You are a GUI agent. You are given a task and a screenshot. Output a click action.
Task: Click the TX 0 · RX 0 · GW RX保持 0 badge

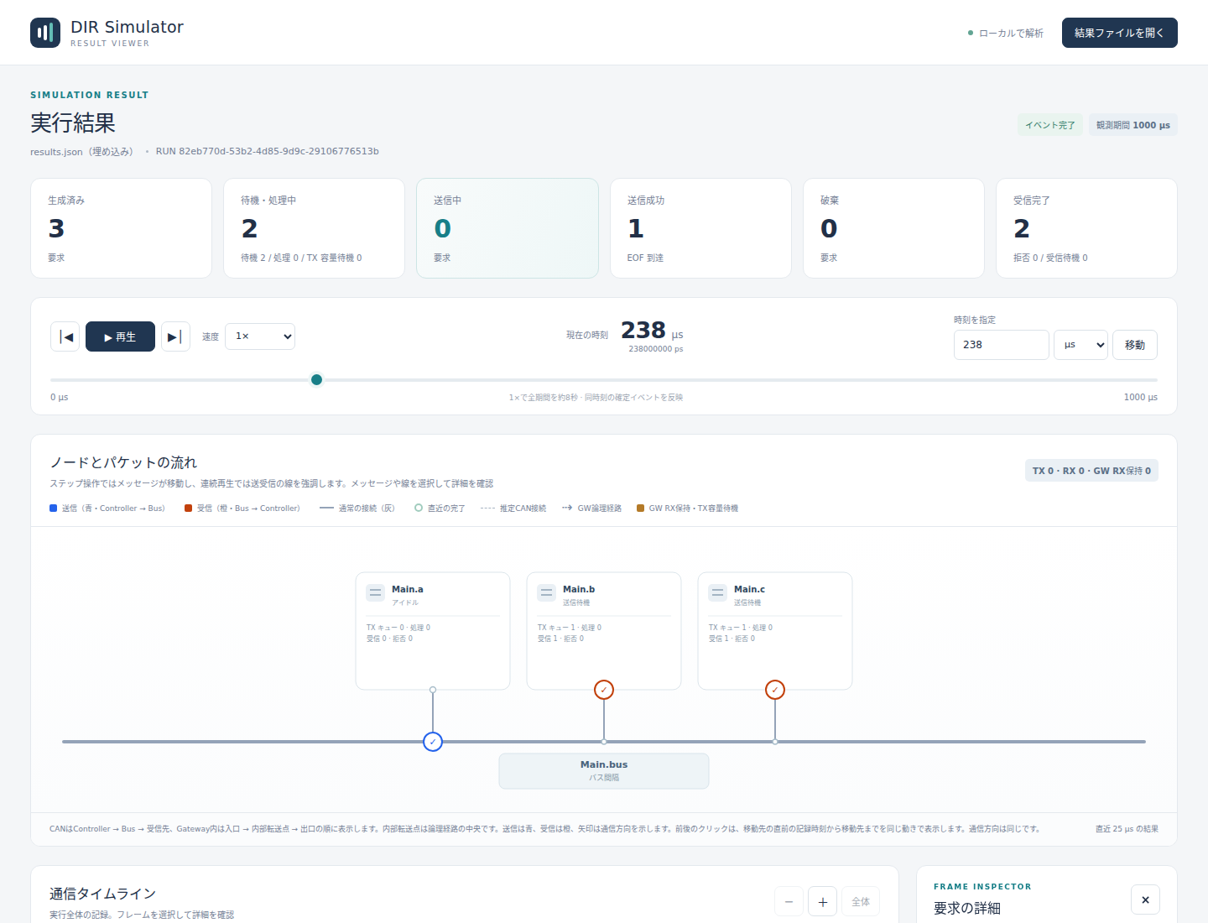pyautogui.click(x=1091, y=471)
